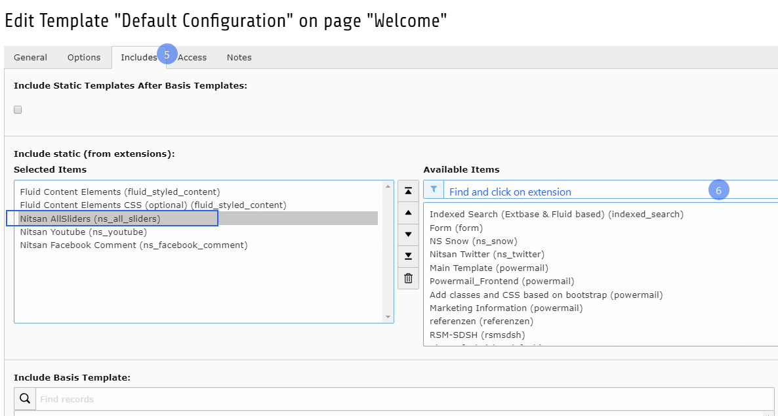Move selected item to top
The image size is (778, 416).
coord(408,191)
